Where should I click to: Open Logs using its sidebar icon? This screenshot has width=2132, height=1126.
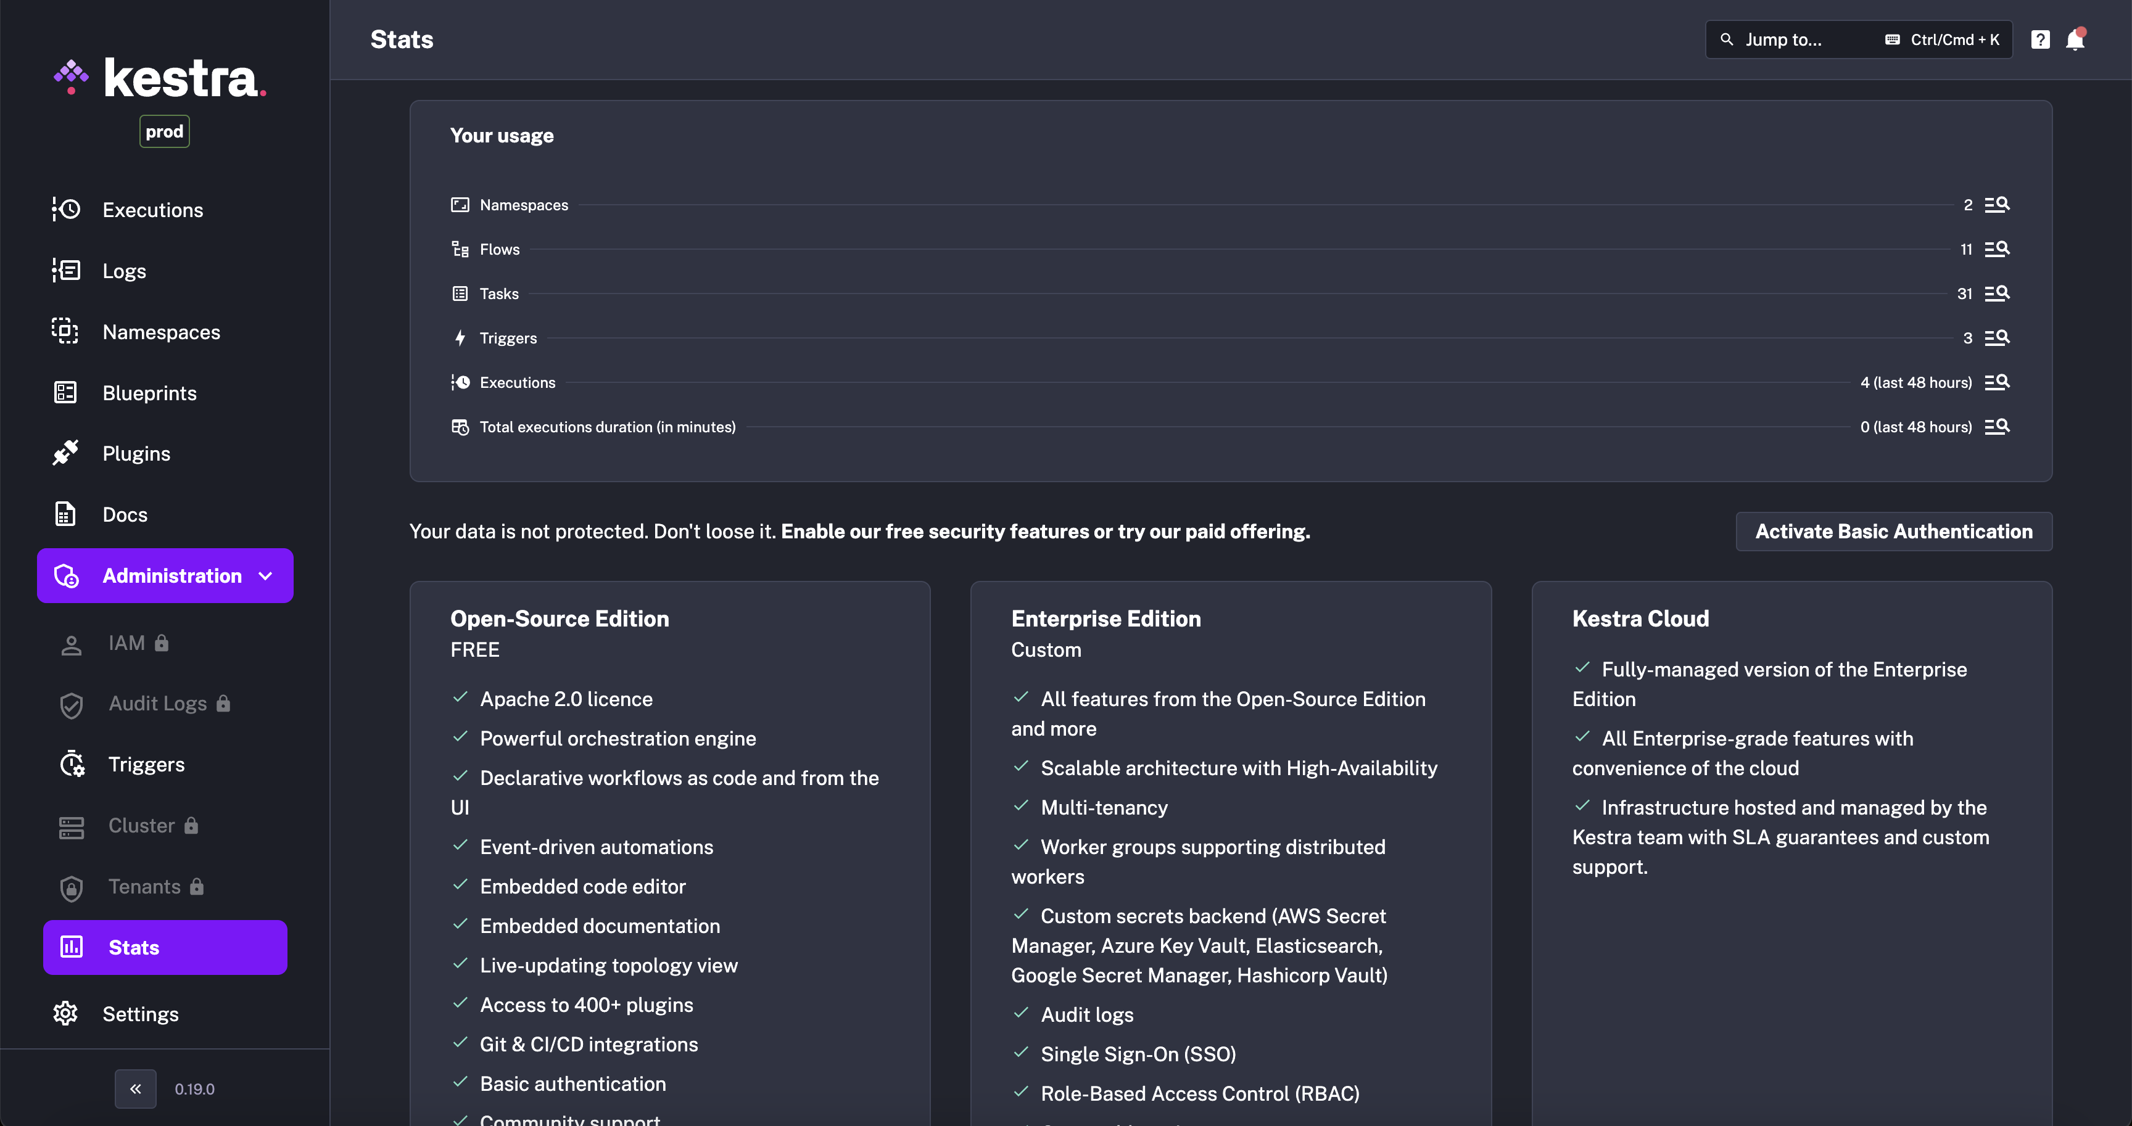coord(66,271)
